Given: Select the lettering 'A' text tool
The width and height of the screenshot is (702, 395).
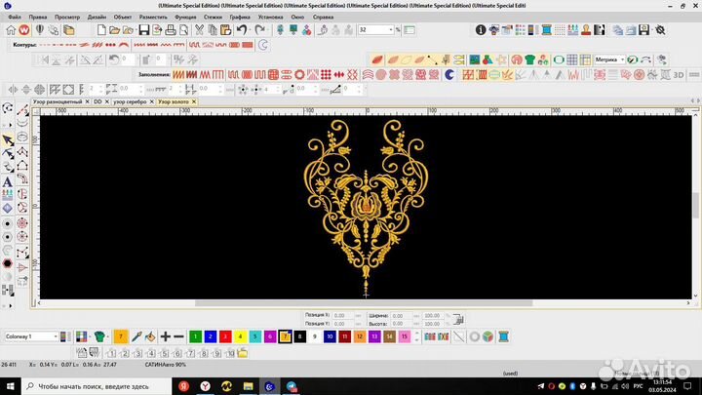Looking at the screenshot, I should coord(8,180).
